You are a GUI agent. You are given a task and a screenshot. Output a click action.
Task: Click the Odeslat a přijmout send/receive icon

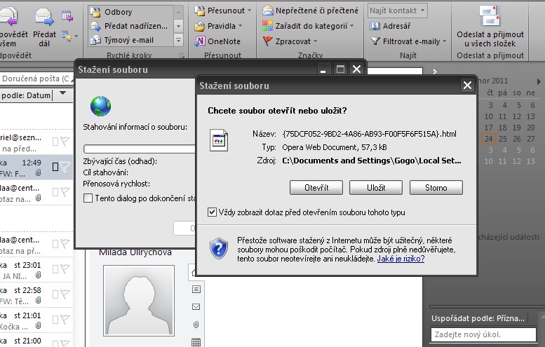(x=489, y=17)
